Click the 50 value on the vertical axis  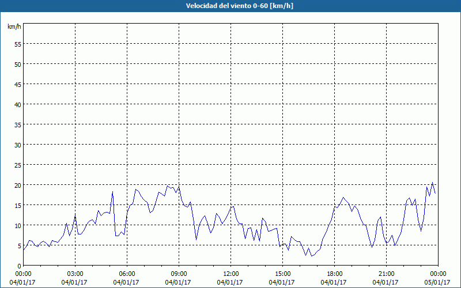18,65
